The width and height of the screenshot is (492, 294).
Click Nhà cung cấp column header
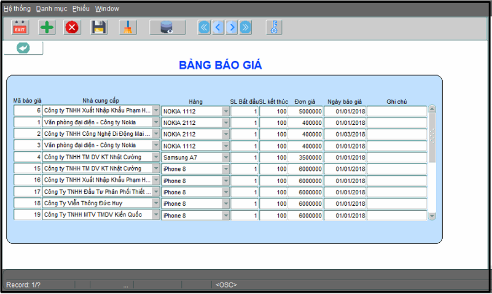[x=101, y=101]
